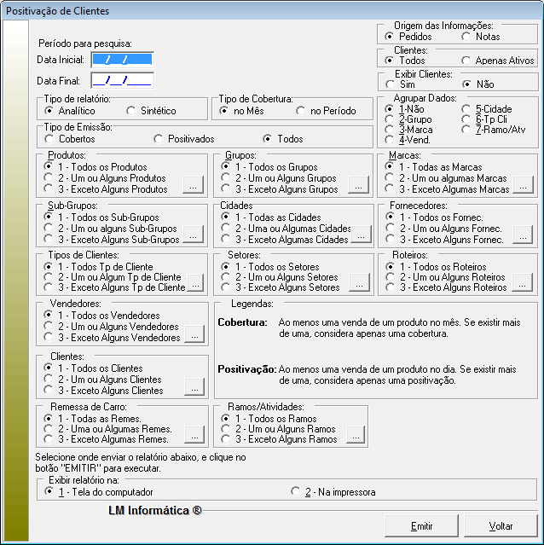The height and width of the screenshot is (545, 544).
Task: Click the Data Inicial date field
Action: 122,60
